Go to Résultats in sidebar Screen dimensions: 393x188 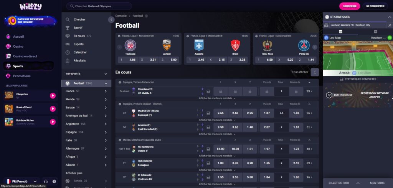click(x=79, y=60)
